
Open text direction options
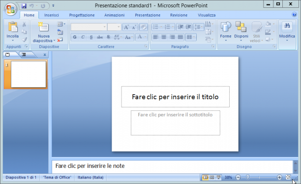[209, 24]
